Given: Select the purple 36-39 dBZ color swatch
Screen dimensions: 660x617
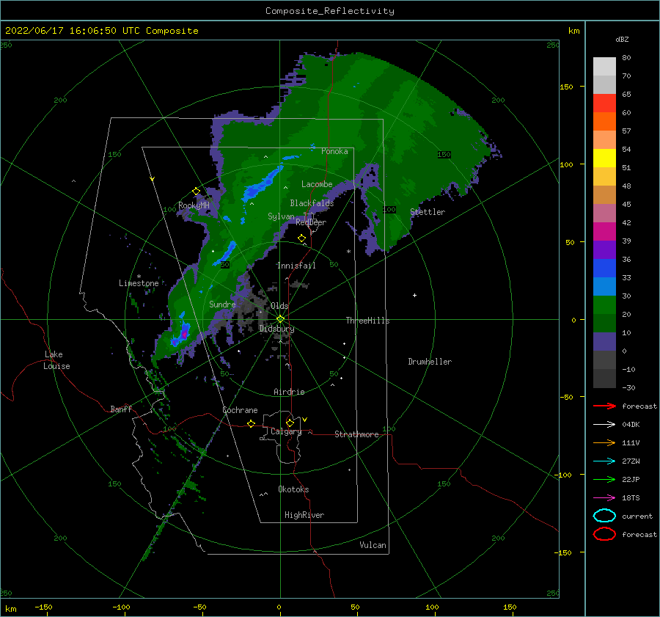Looking at the screenshot, I should coord(604,250).
